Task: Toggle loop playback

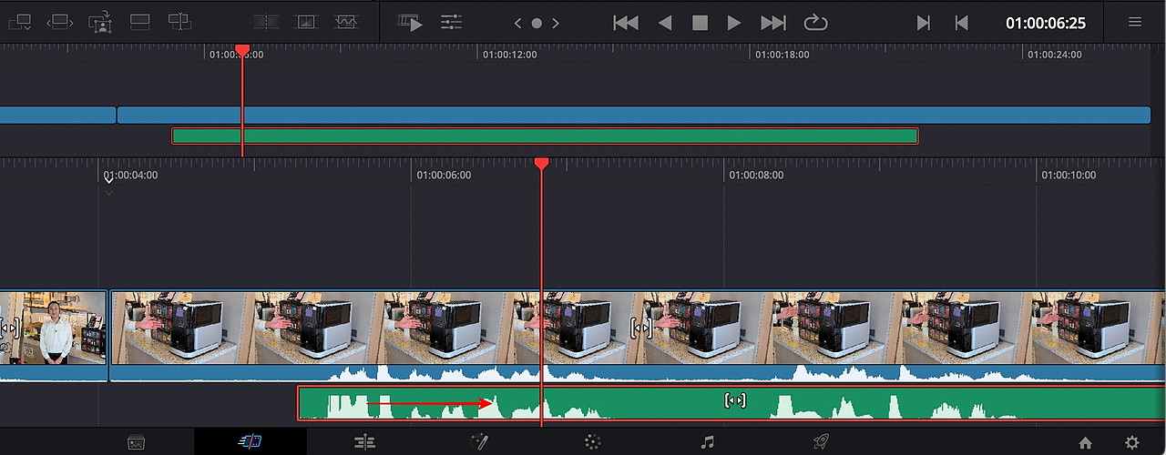Action: coord(815,23)
